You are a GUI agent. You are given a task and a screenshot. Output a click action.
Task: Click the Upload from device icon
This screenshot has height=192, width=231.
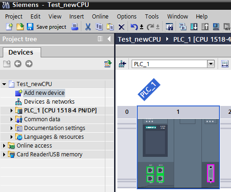click(x=205, y=27)
